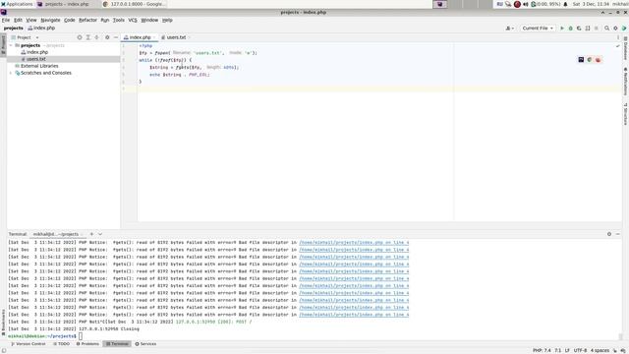Open Search Everywhere magnifier icon
Viewport: 629px width, 354px height.
pos(607,29)
